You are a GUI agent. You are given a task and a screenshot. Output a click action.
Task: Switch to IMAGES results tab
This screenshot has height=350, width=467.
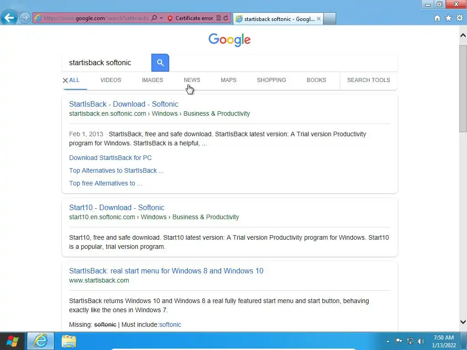152,80
